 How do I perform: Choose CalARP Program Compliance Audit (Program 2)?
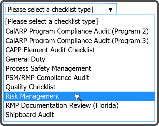pyautogui.click(x=77, y=31)
